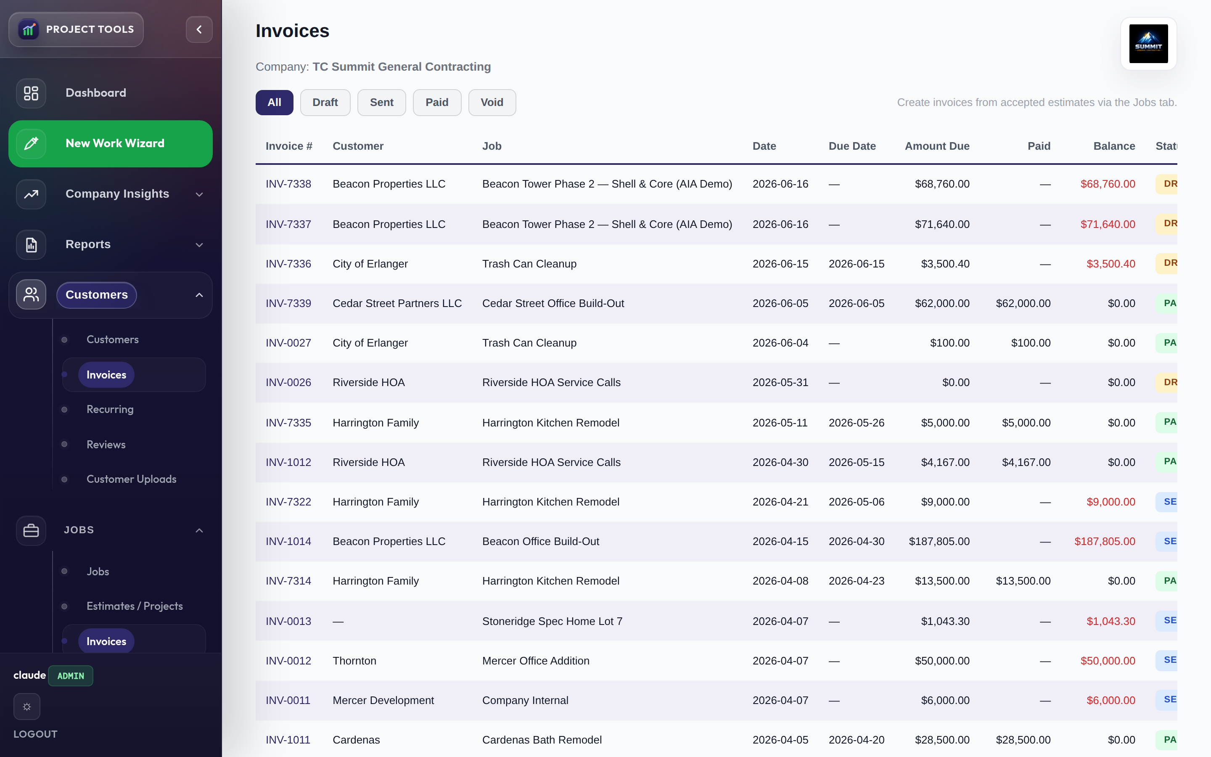Collapse the sidebar with the back chevron
Viewport: 1211px width, 757px height.
[199, 29]
